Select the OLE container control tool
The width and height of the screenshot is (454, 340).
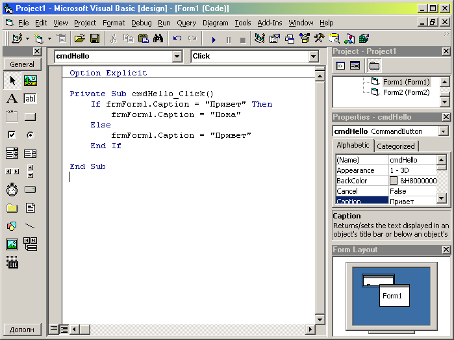(x=12, y=263)
